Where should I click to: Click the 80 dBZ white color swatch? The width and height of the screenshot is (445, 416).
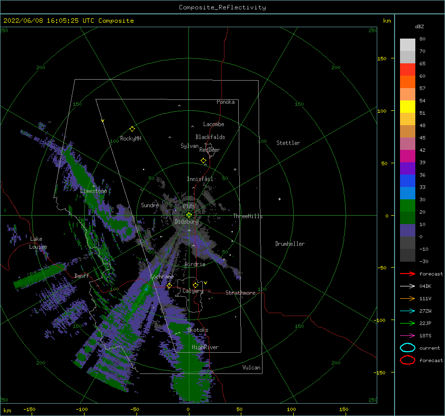(x=407, y=45)
